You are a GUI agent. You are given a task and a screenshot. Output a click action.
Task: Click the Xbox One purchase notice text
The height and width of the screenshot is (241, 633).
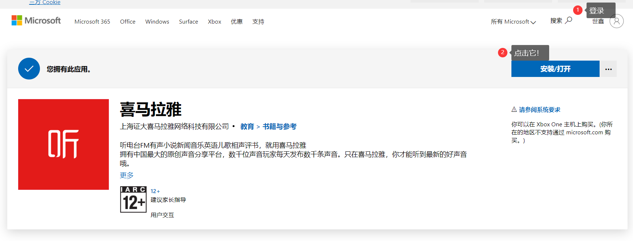click(562, 132)
